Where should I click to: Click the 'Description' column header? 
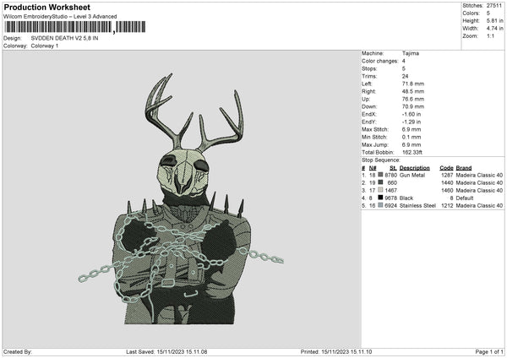pos(415,168)
